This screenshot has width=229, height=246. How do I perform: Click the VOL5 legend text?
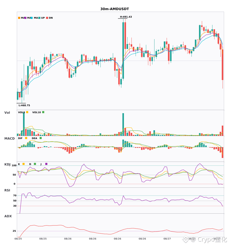pos(21,112)
